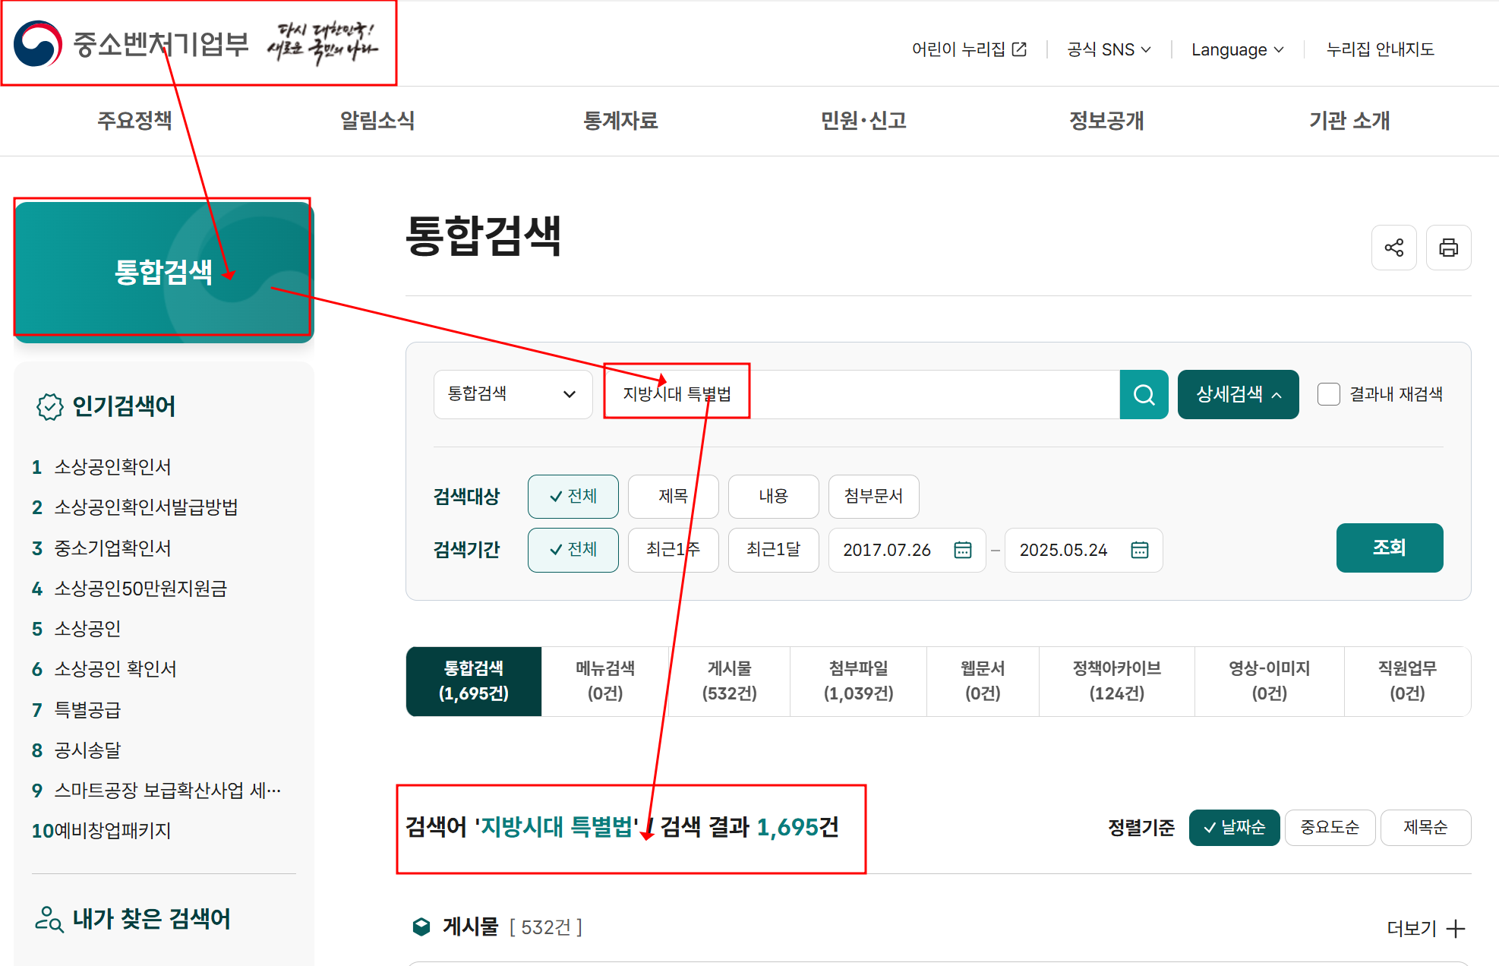The image size is (1499, 966).
Task: Click the 더보기 plus icon
Action: click(x=1455, y=928)
